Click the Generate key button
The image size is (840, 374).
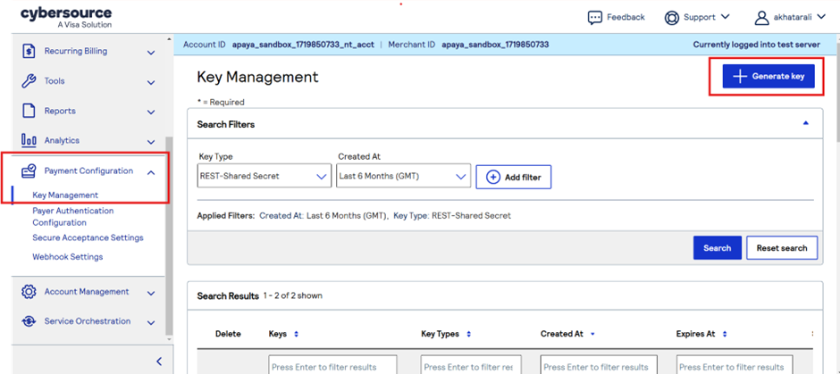click(769, 77)
